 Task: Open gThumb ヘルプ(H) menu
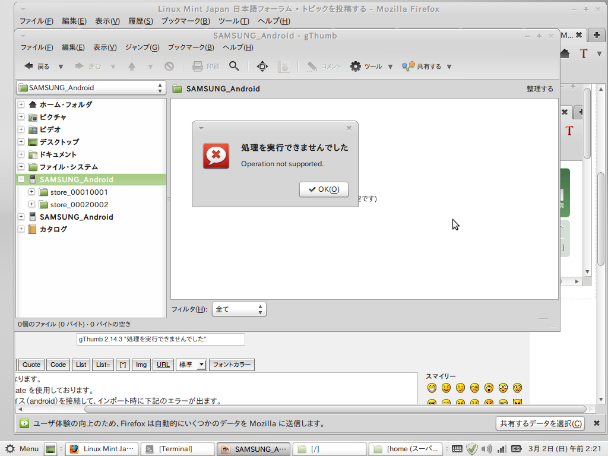point(238,47)
